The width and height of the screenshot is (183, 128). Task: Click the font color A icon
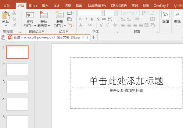tap(81, 25)
